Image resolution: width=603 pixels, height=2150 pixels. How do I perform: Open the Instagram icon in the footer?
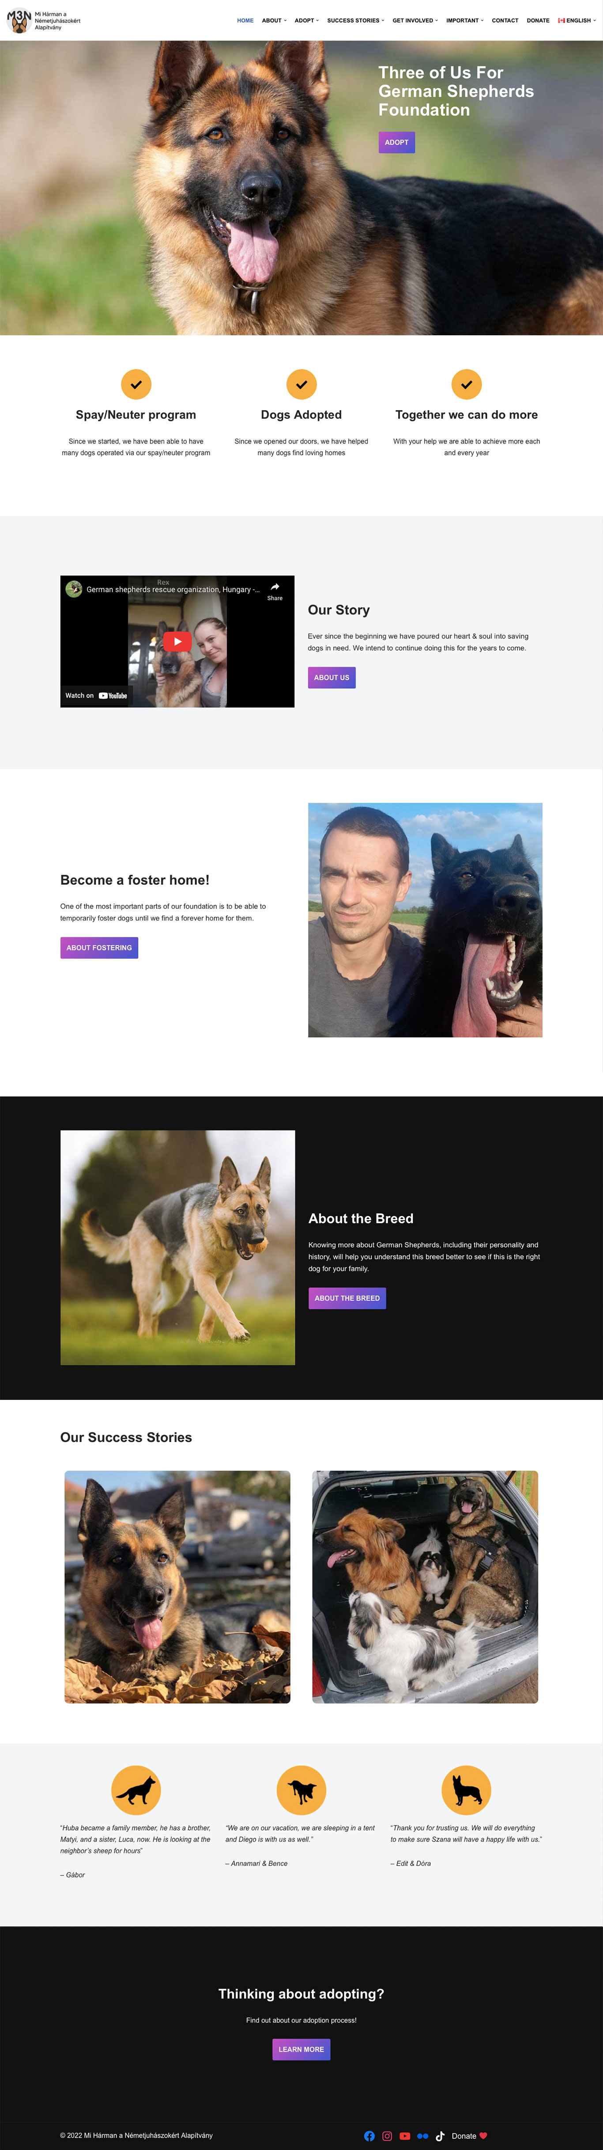[387, 2136]
